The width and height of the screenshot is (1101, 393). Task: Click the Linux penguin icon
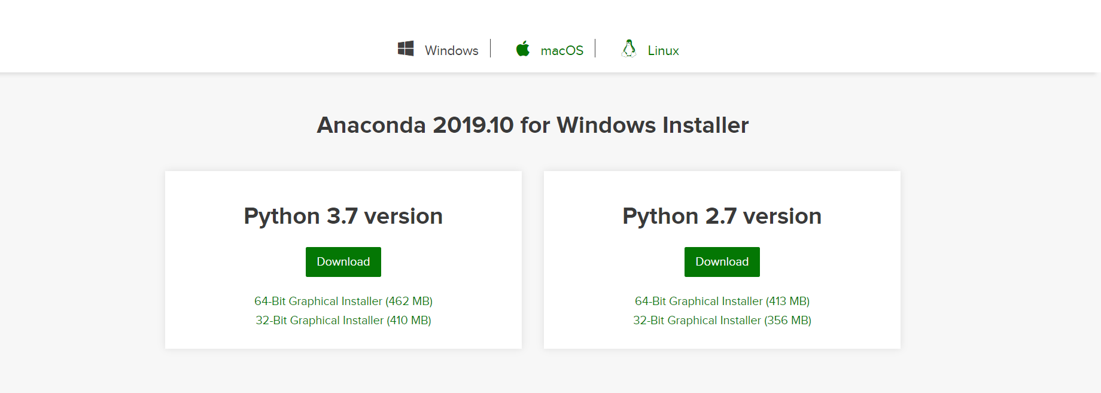(x=629, y=48)
